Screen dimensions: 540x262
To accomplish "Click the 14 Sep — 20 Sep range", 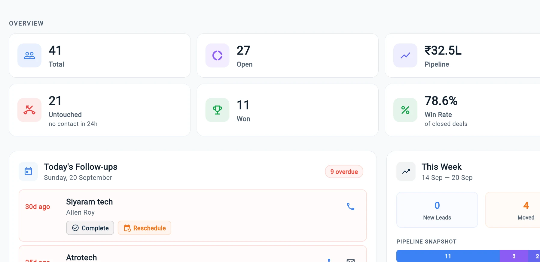I will click(447, 177).
